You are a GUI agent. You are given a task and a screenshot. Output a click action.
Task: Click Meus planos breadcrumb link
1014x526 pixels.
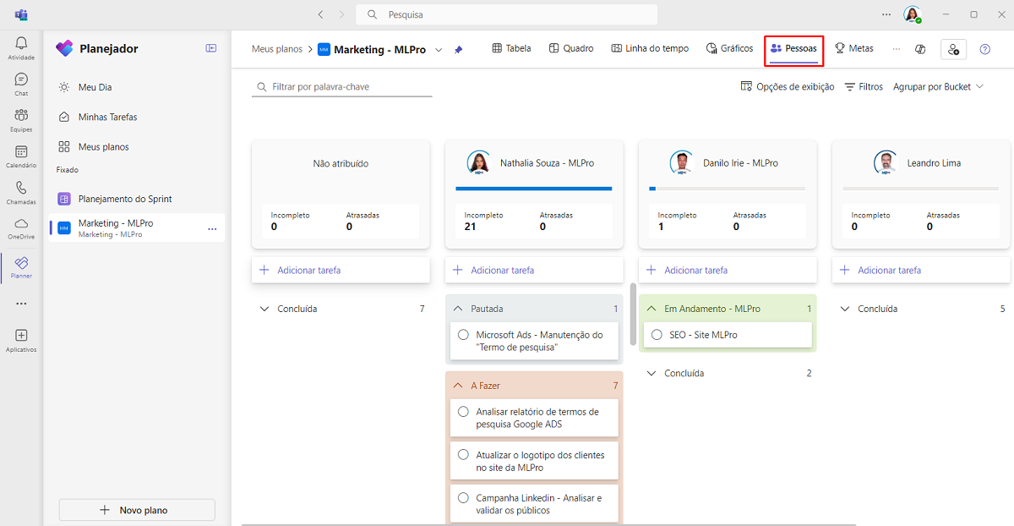tap(277, 49)
